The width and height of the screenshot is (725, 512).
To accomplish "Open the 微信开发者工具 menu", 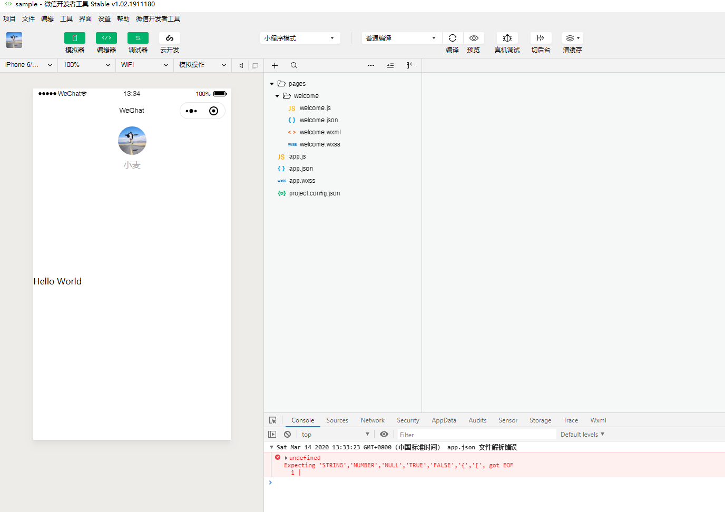I will pyautogui.click(x=158, y=19).
